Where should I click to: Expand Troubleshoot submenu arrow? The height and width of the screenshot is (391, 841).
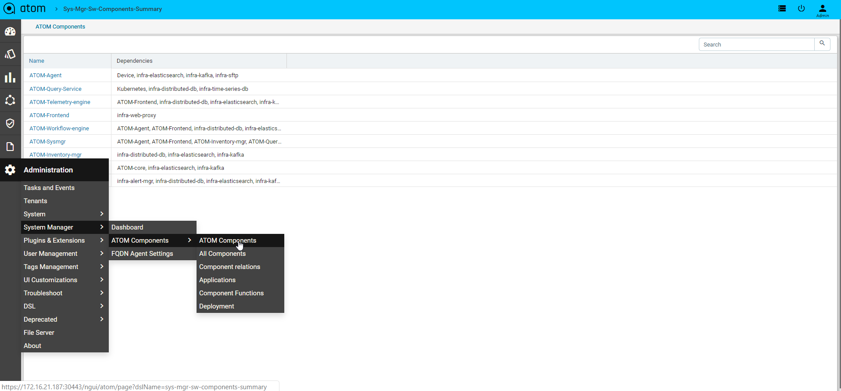tap(102, 293)
